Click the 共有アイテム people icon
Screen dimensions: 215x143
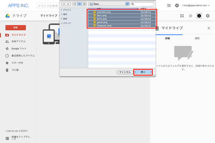7,41
